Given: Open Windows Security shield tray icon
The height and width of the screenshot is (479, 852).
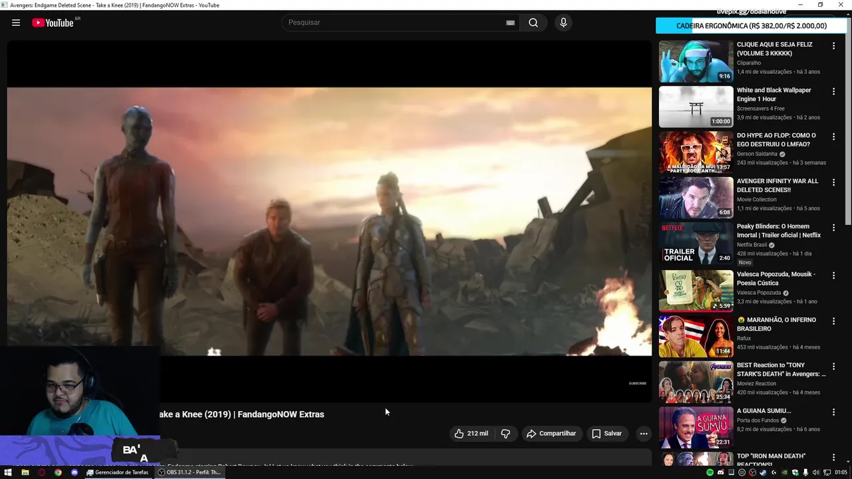Looking at the screenshot, I should point(795,472).
